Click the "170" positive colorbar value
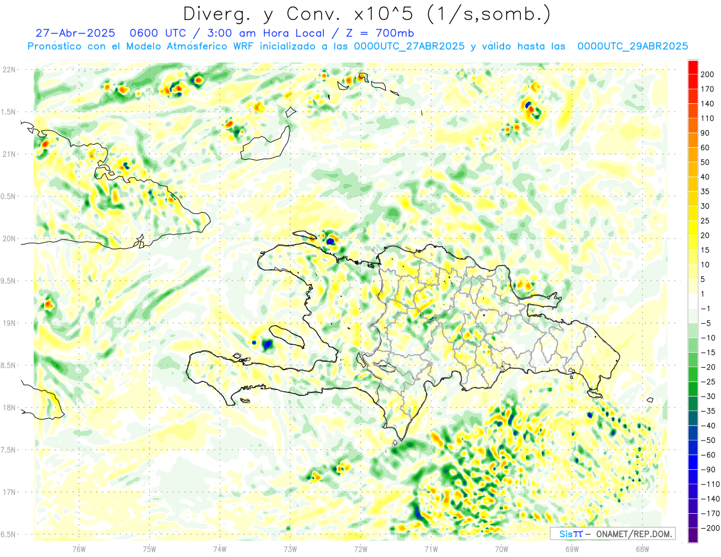 pos(707,90)
